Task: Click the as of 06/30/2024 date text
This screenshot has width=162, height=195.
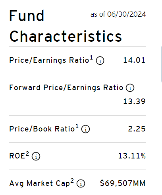Action: tap(118, 14)
